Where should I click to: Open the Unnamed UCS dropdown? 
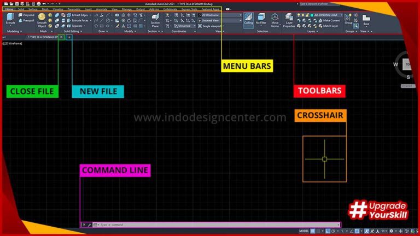coord(185,26)
